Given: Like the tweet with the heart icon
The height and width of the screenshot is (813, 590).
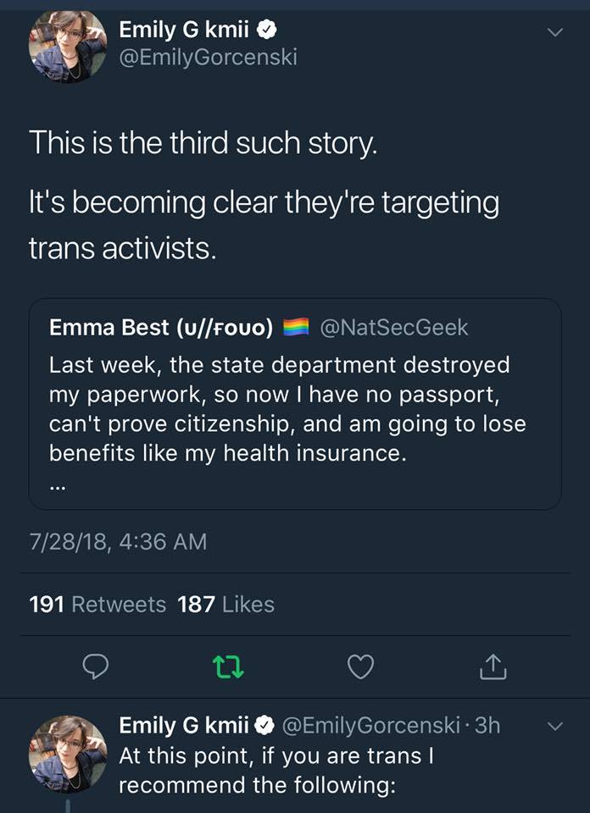Looking at the screenshot, I should [x=361, y=668].
